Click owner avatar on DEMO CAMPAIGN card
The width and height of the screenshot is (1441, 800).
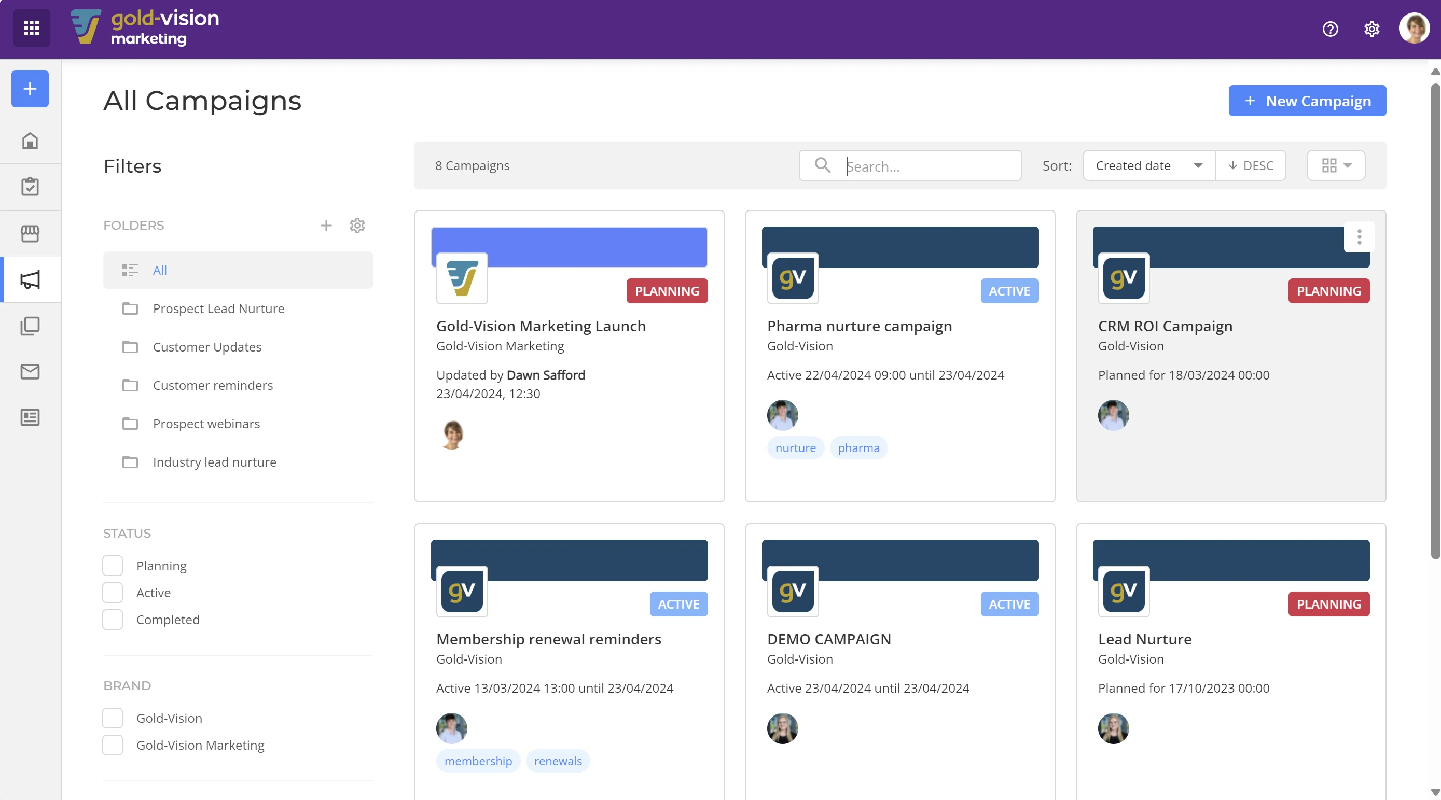(x=783, y=728)
